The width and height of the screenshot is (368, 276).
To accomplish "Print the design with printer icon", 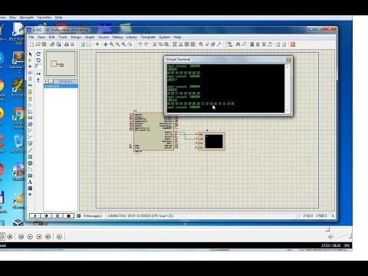I will tap(67, 44).
